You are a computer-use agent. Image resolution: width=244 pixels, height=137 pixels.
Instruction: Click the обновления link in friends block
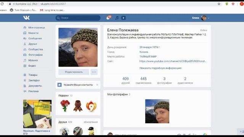click(x=91, y=122)
